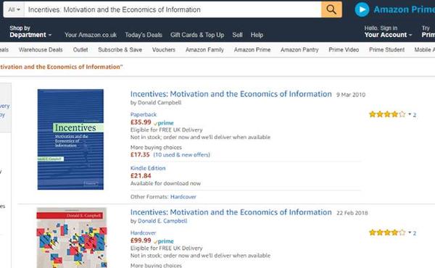Select the Warehouse Deals tab
The image size is (435, 268).
pos(41,49)
